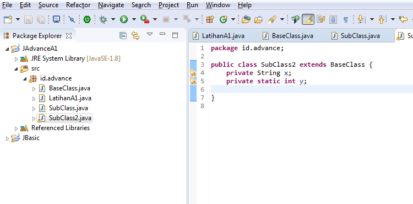
Task: Open the console monitor icon
Action: (x=56, y=19)
